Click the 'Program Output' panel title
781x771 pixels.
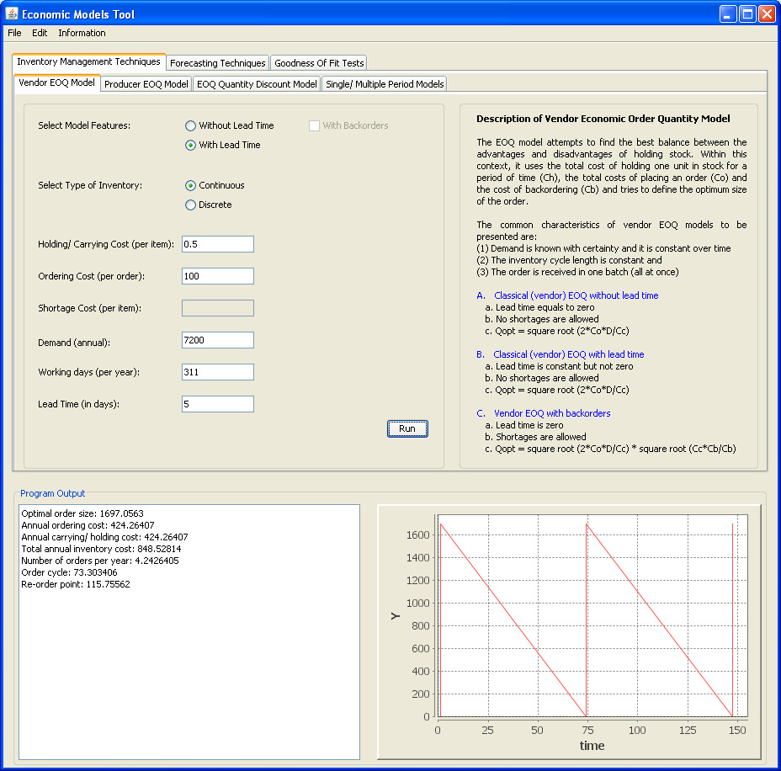[53, 493]
